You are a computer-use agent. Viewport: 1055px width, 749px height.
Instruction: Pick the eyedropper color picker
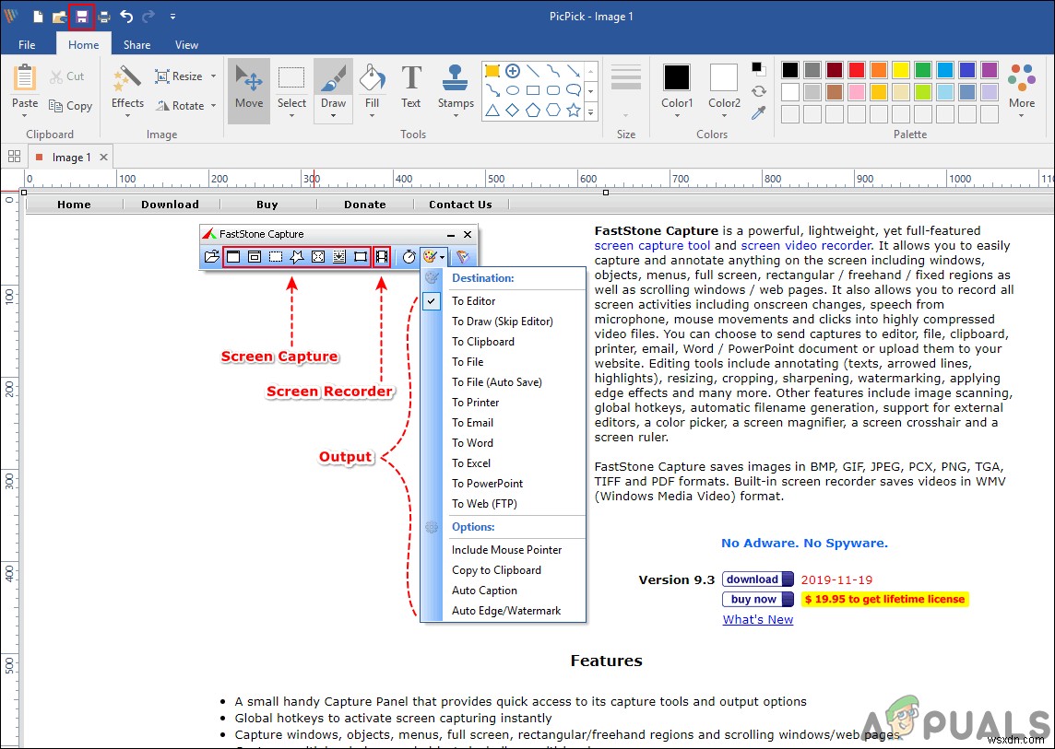[x=758, y=114]
